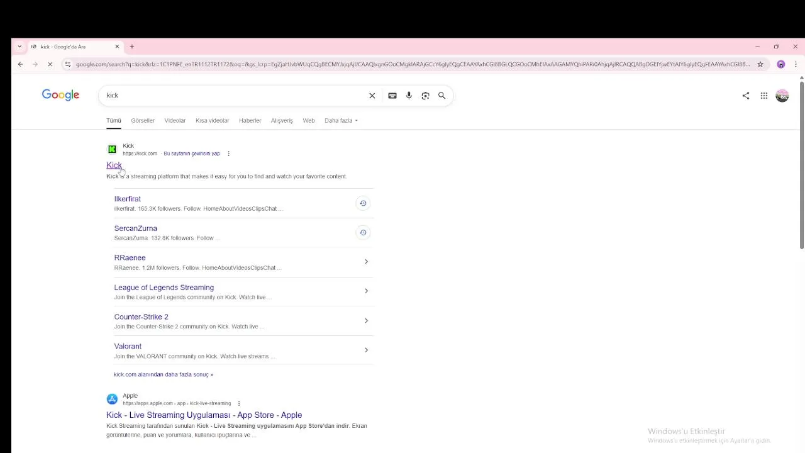Screen dimensions: 805x453
Task: Open three-dot options for Kick result
Action: [x=228, y=154]
